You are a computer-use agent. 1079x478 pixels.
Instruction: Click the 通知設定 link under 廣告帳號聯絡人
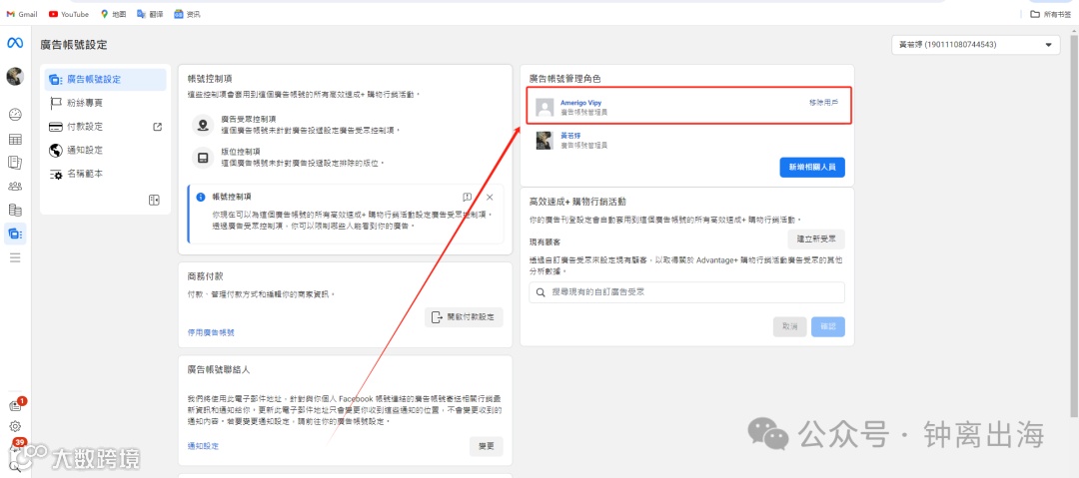(203, 446)
